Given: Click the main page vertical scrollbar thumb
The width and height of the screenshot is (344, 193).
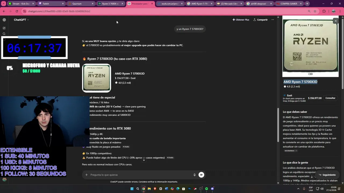Looking at the screenshot, I should 278,125.
